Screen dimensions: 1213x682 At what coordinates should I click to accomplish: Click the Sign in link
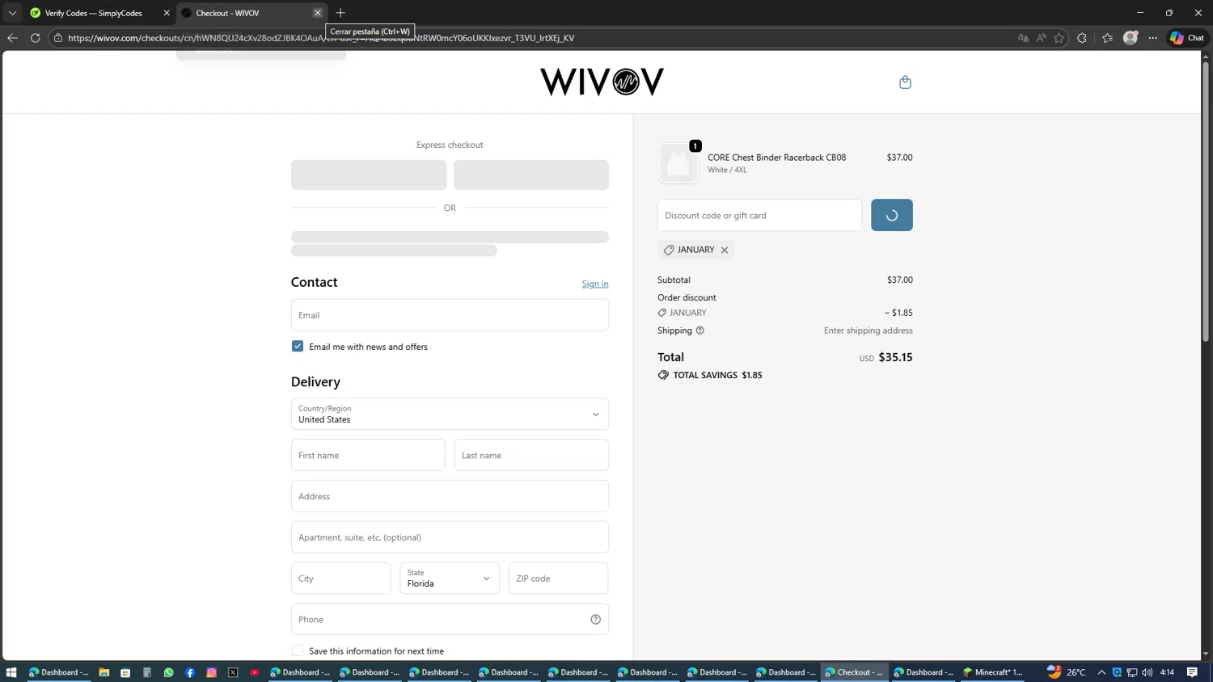click(595, 284)
